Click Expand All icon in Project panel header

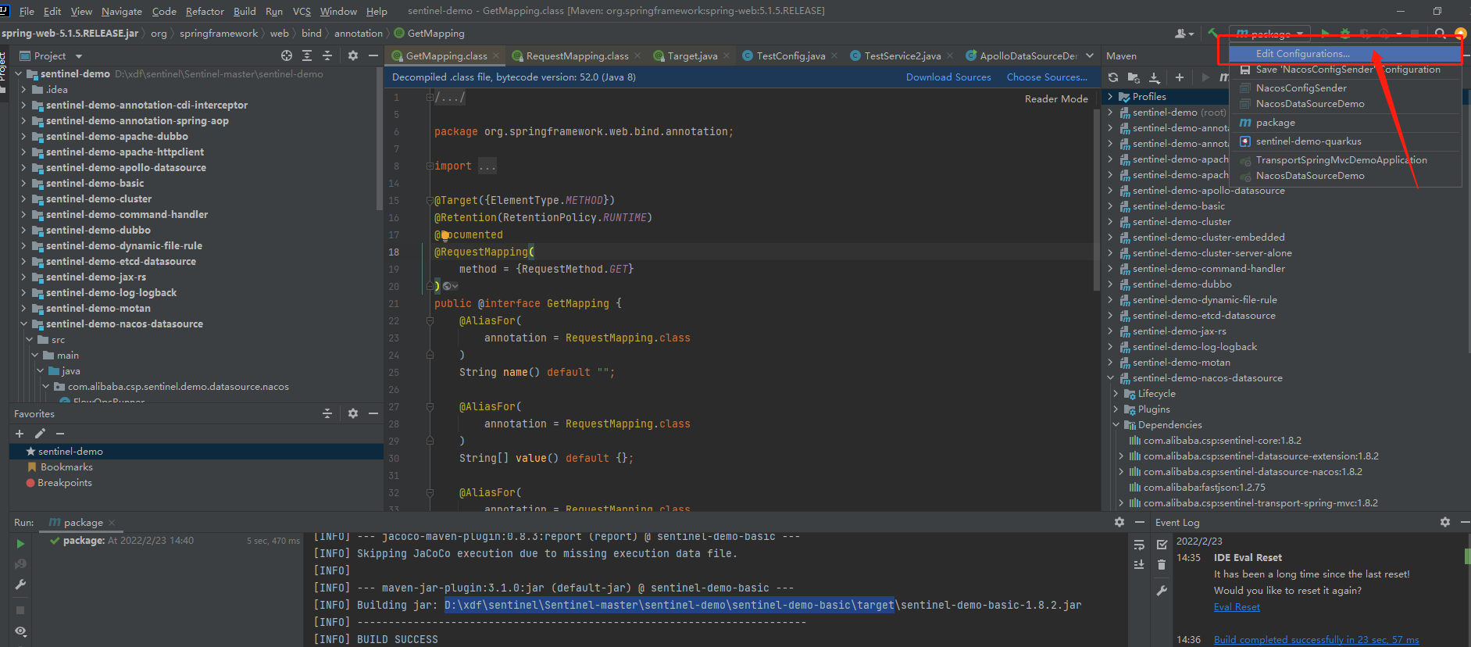pos(307,55)
